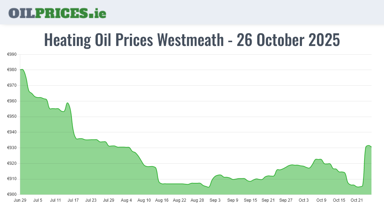Click the €980 y-axis label
Screen dimensions: 384x209
(12, 70)
